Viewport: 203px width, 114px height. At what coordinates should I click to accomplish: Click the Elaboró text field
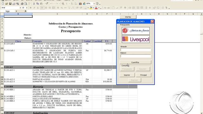pos(135,56)
